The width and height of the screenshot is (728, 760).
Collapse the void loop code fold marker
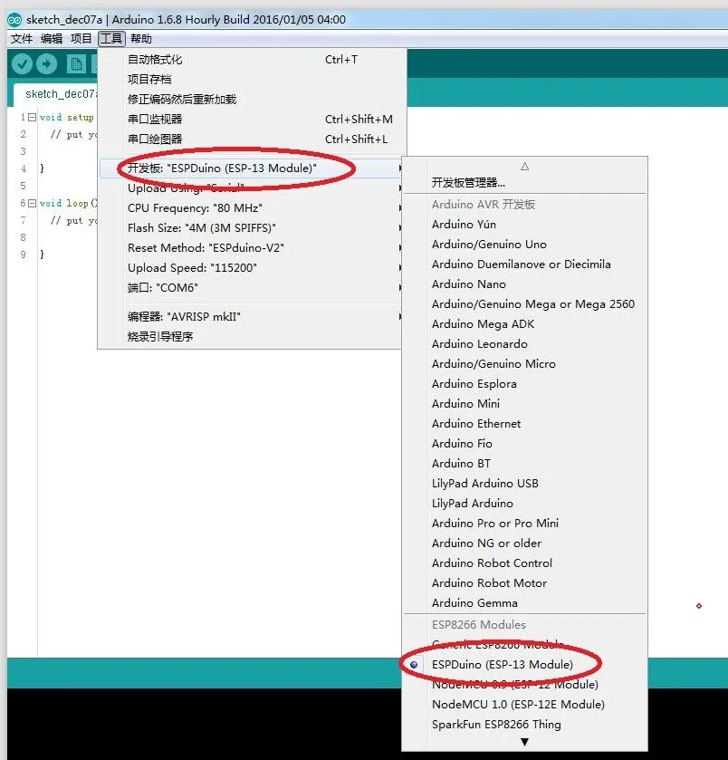[32, 203]
